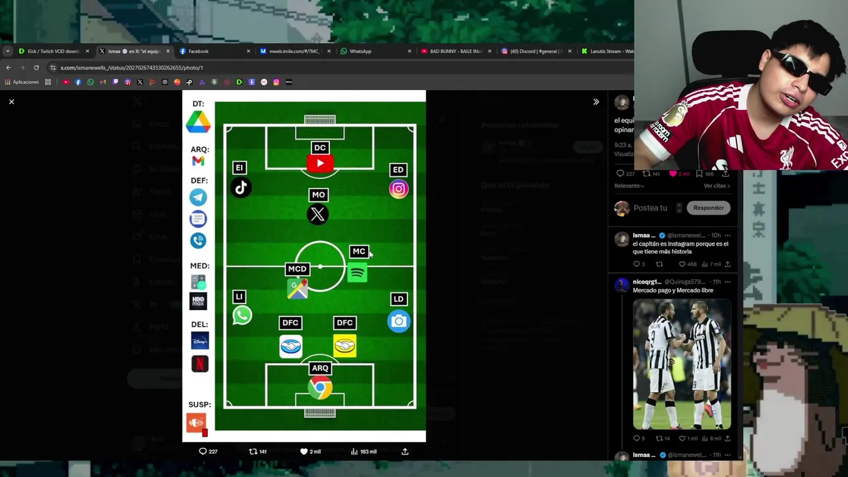848x477 pixels.
Task: Click the TikTok EI icon in lineup image
Action: point(240,187)
